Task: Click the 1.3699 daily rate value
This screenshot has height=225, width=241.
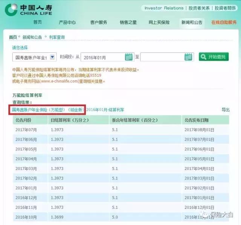Action: pyautogui.click(x=57, y=217)
